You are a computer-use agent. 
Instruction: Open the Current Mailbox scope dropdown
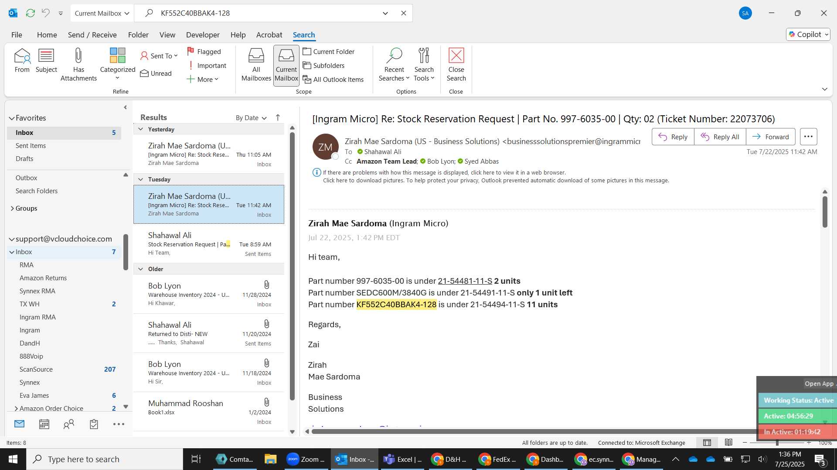102,13
